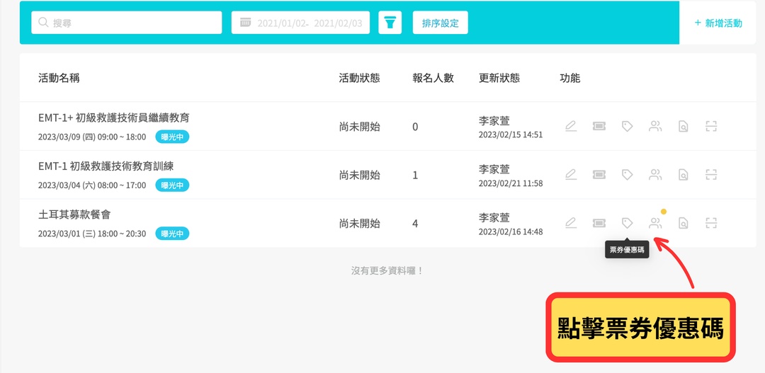The width and height of the screenshot is (765, 373).
Task: View attendees icon for 土耳其募款餐會
Action: (x=655, y=224)
